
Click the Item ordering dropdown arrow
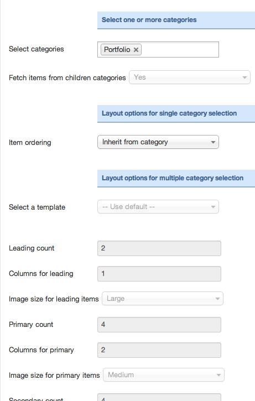(x=213, y=142)
